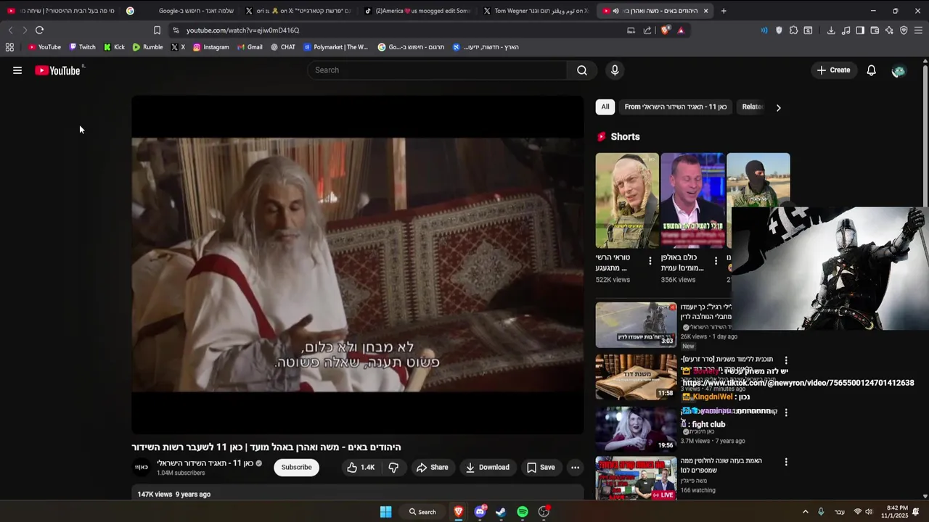Open Brave Leo AI sparkle icon
This screenshot has width=929, height=522.
point(889,30)
